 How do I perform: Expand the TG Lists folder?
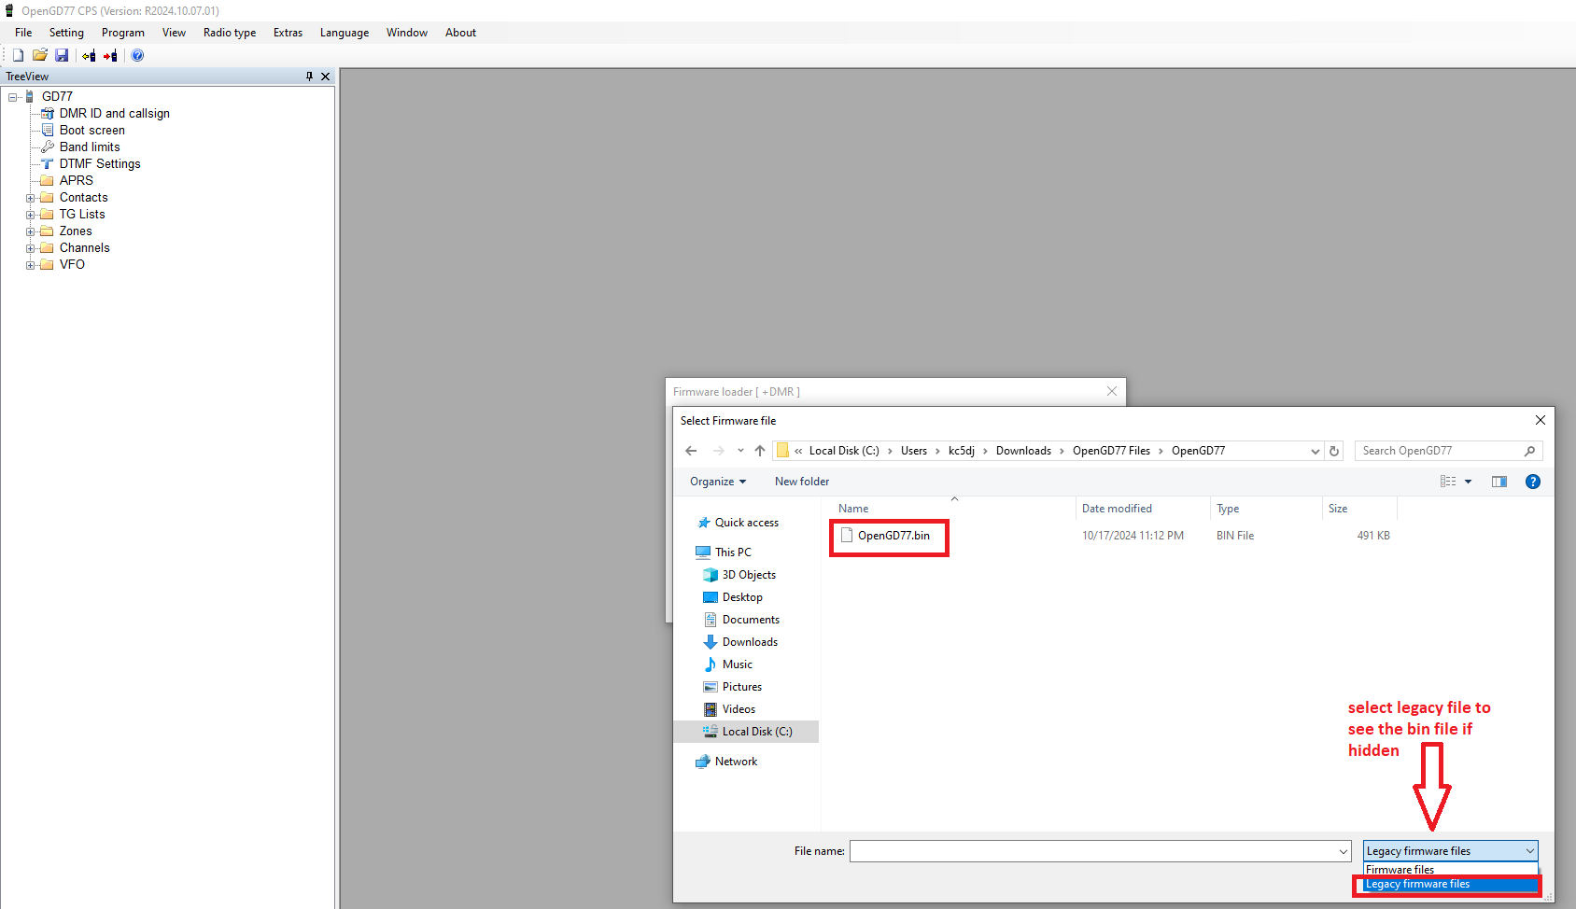(31, 215)
